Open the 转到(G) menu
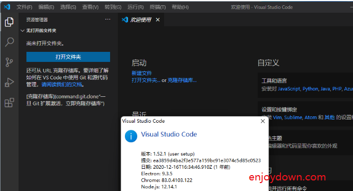This screenshot has height=191, width=353. click(113, 7)
